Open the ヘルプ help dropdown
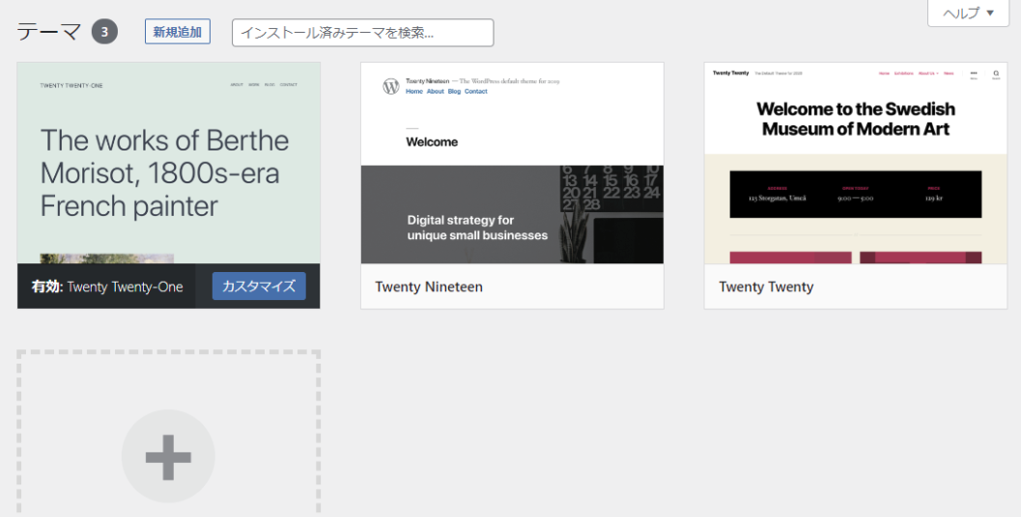This screenshot has height=517, width=1021. click(968, 13)
